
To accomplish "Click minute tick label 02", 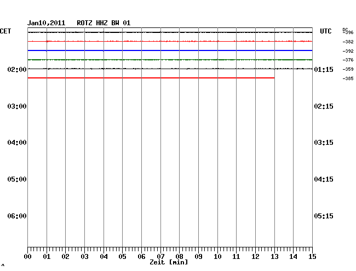I will point(65,257).
